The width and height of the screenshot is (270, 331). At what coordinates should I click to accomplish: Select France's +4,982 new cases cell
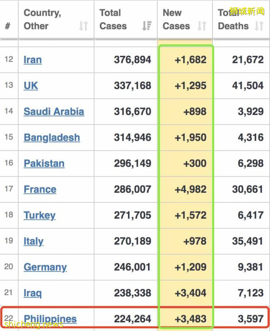(190, 189)
